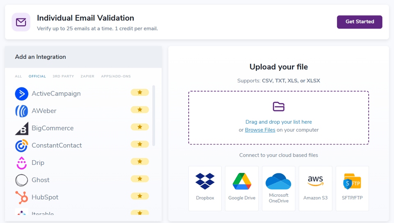Click the BigCommerce logo icon
The image size is (394, 223).
[x=22, y=128]
